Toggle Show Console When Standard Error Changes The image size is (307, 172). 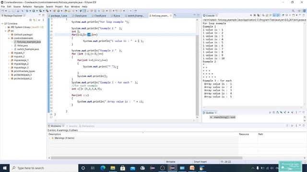278,15
